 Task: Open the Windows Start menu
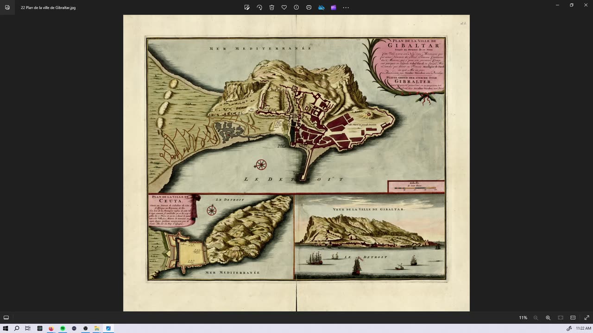point(6,328)
